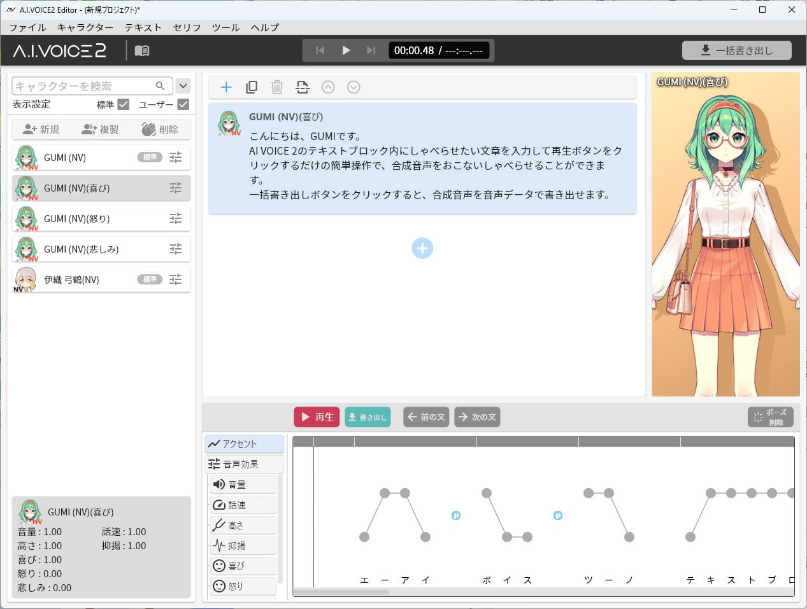Add a new text block with the plus icon

pyautogui.click(x=226, y=87)
